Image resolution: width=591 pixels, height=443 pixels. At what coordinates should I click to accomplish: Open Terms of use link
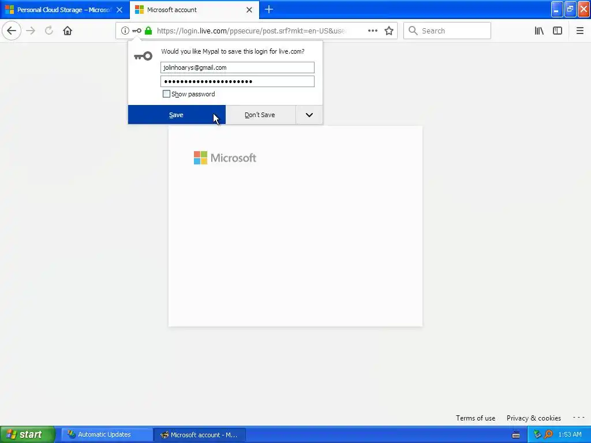(476, 418)
